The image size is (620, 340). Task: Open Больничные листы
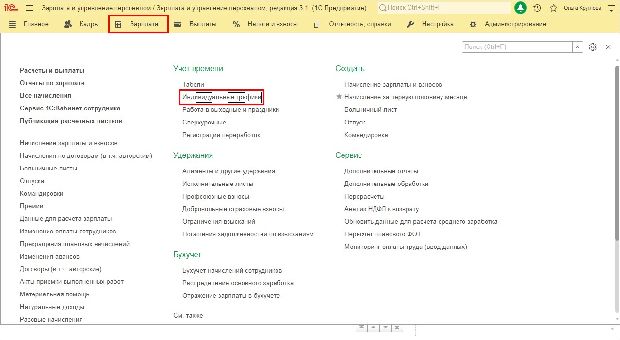click(x=49, y=168)
